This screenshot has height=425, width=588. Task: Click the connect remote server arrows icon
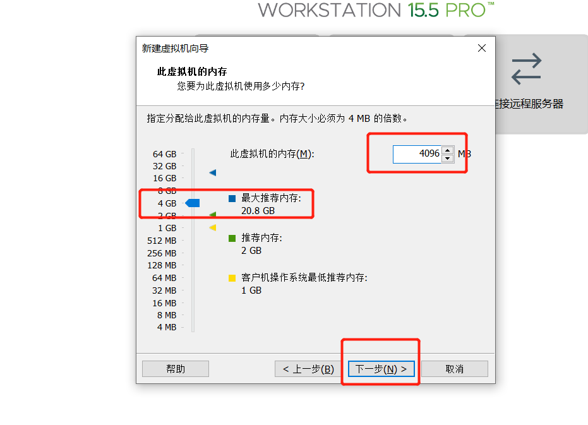[x=527, y=69]
